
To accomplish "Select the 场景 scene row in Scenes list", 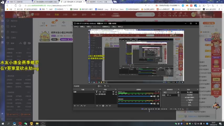I will [x=84, y=92].
